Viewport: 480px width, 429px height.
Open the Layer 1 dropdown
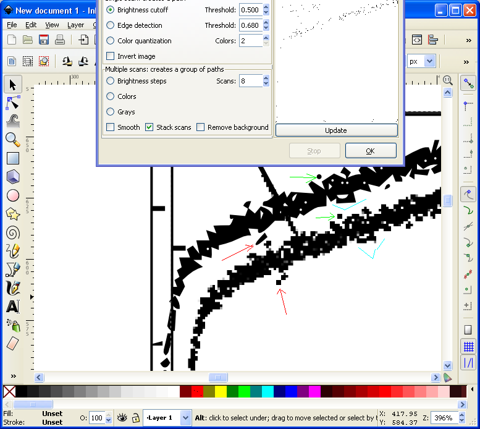tap(185, 418)
